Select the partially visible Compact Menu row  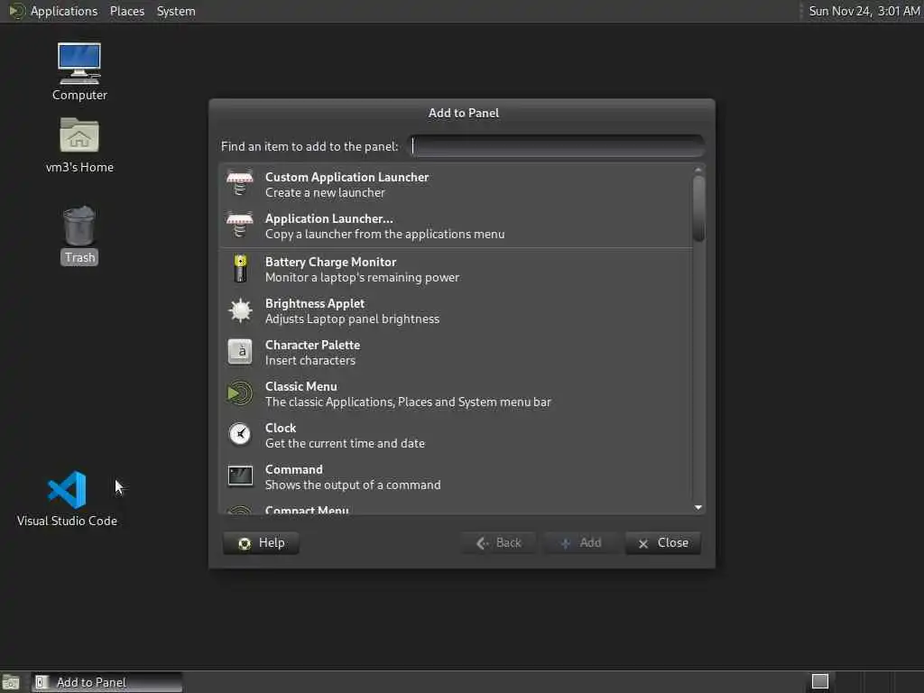click(x=456, y=509)
